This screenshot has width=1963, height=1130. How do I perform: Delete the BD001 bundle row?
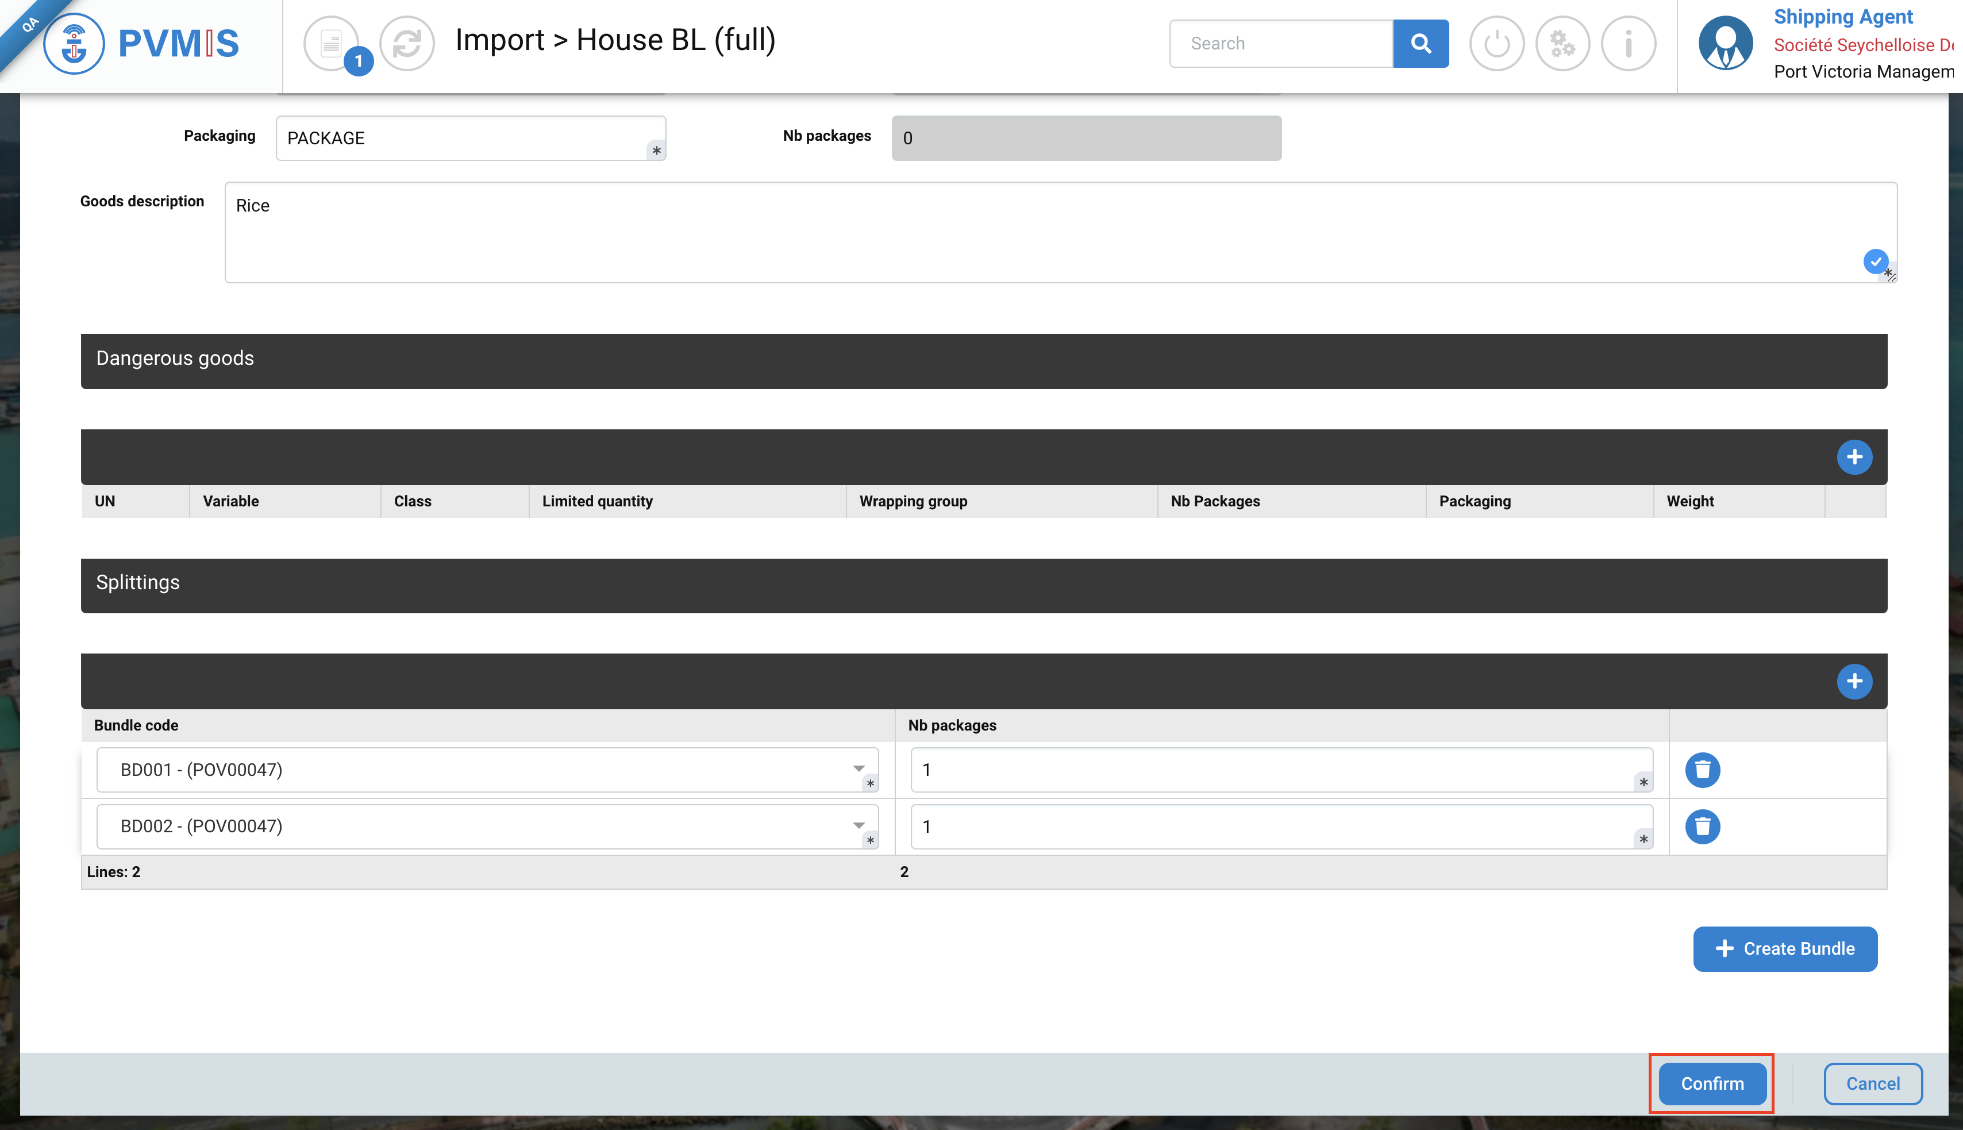[1702, 770]
